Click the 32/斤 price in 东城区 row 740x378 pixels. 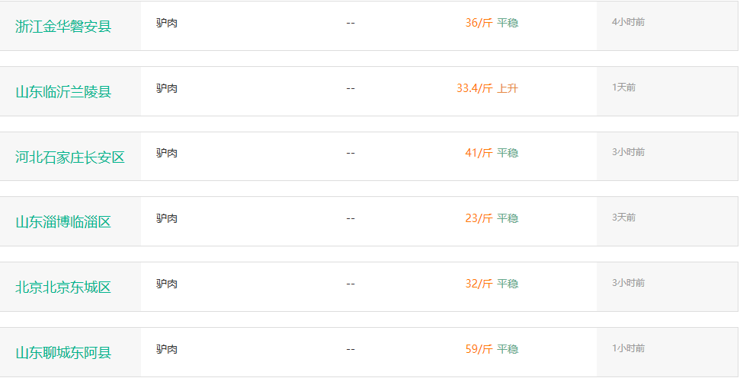click(479, 284)
